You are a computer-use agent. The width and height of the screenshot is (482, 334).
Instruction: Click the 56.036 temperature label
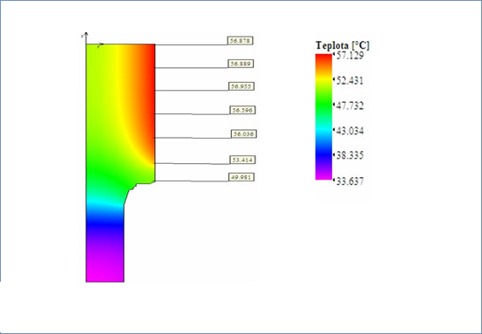tap(244, 134)
